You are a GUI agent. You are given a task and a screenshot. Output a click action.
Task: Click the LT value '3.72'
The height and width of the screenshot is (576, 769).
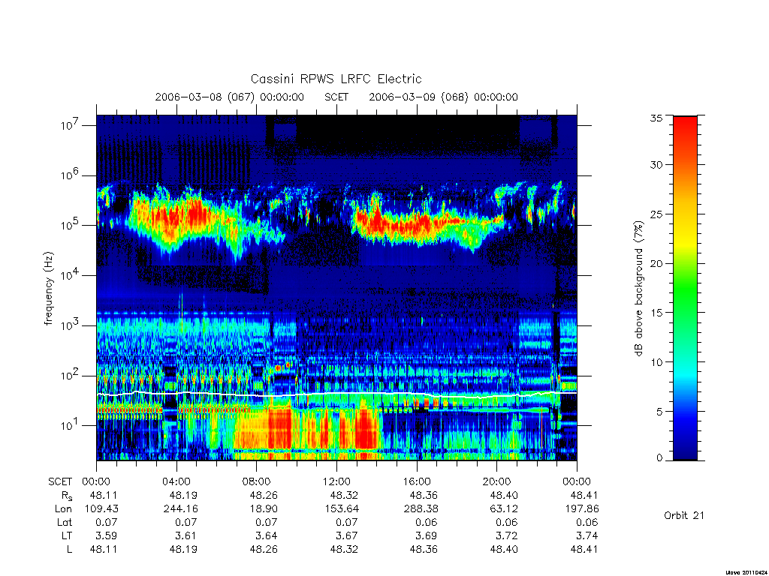click(x=507, y=535)
